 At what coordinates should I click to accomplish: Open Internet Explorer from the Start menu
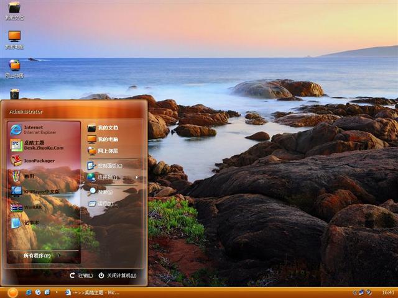click(x=40, y=130)
